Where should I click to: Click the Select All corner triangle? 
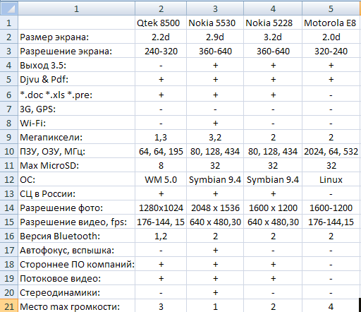coord(9,8)
